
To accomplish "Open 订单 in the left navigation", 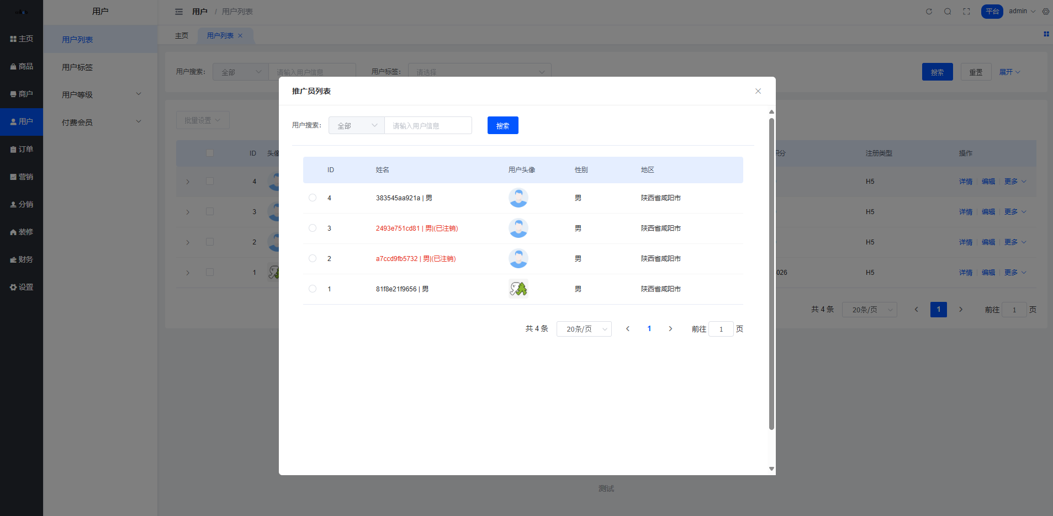I will click(x=22, y=149).
